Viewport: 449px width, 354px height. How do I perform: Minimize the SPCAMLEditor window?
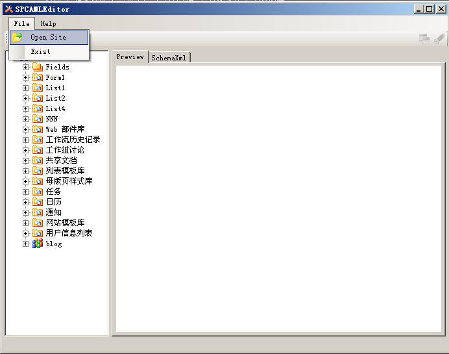419,9
